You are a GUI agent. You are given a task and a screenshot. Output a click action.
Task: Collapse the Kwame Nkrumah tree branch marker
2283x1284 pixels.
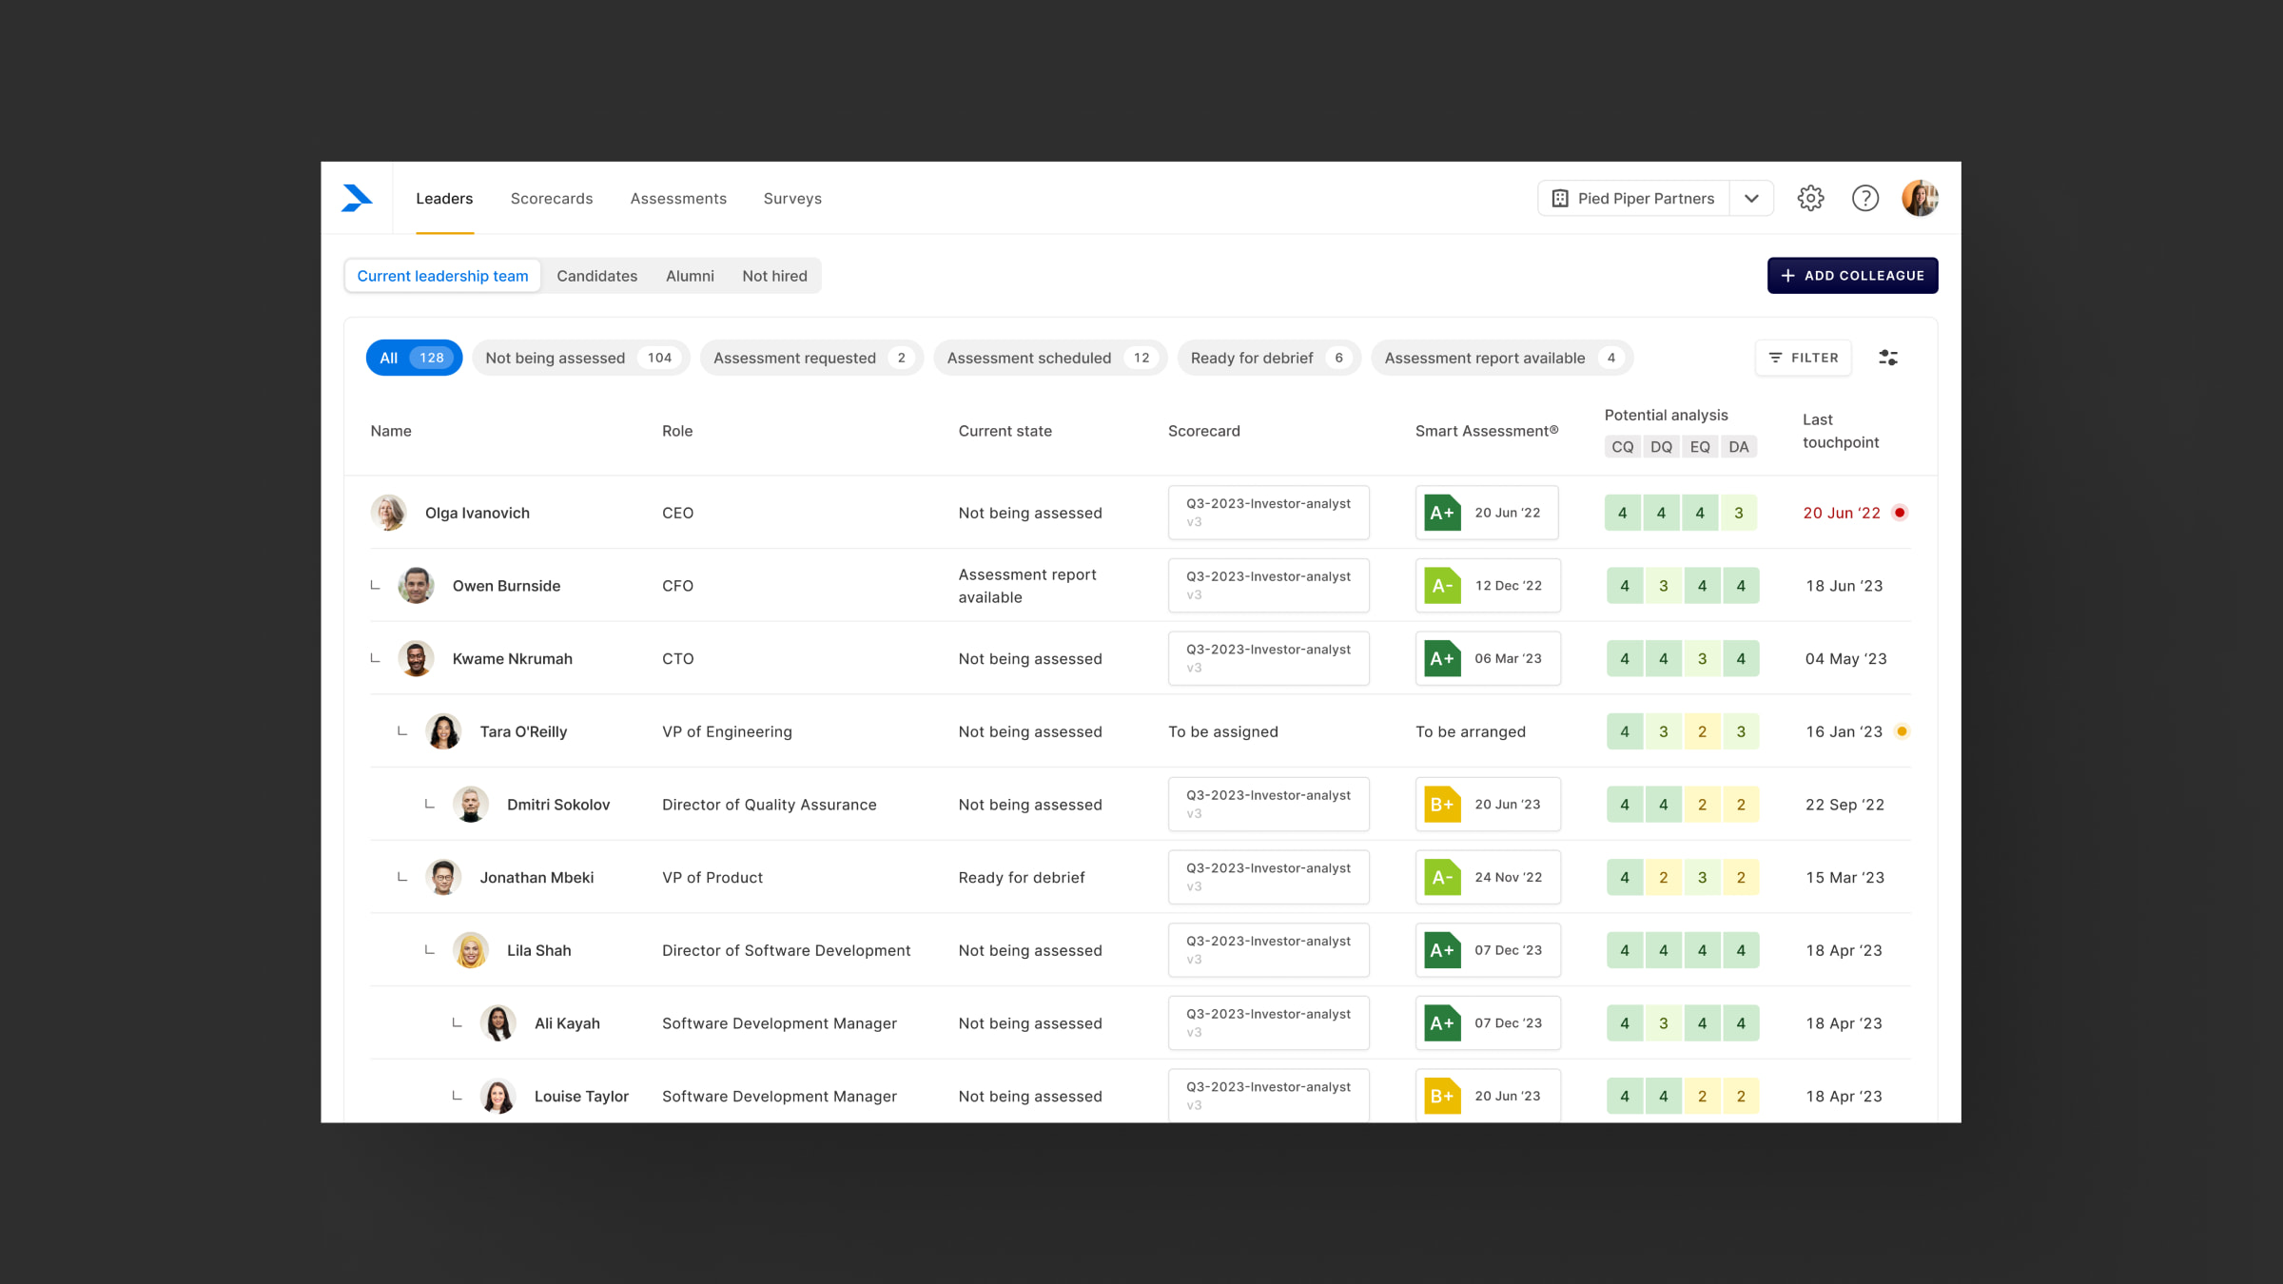point(375,658)
